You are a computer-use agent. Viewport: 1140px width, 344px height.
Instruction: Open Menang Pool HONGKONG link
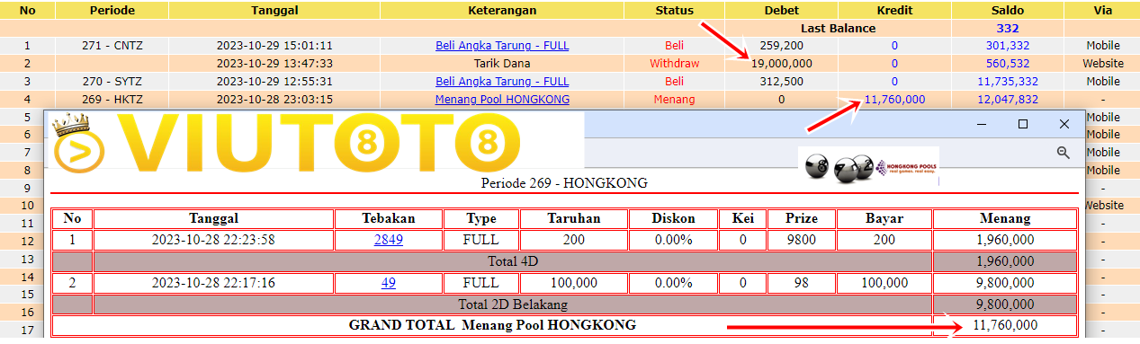pyautogui.click(x=502, y=100)
